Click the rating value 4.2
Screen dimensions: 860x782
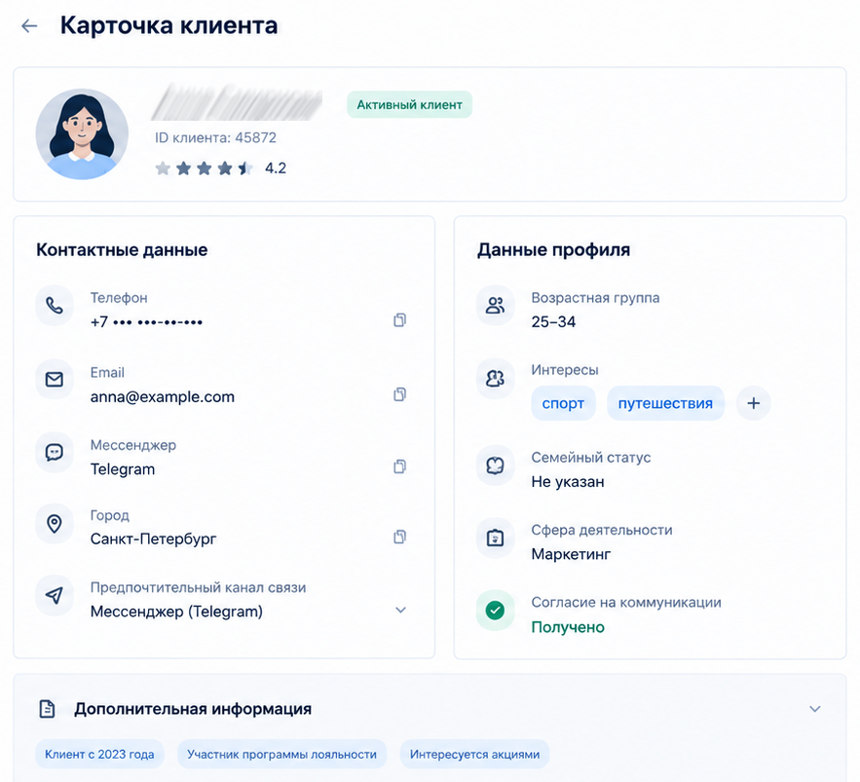coord(276,168)
